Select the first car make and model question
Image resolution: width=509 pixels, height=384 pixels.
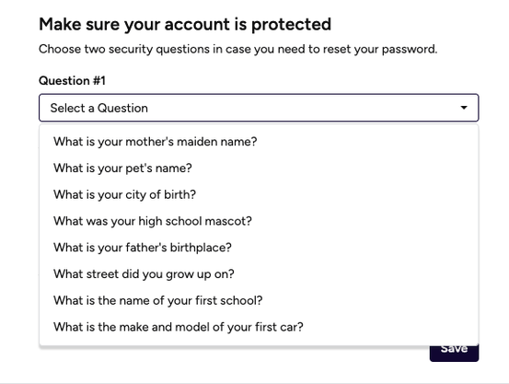[x=259, y=327]
